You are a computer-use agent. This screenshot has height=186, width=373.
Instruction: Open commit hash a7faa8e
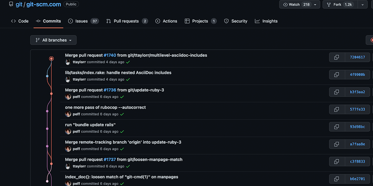(357, 144)
